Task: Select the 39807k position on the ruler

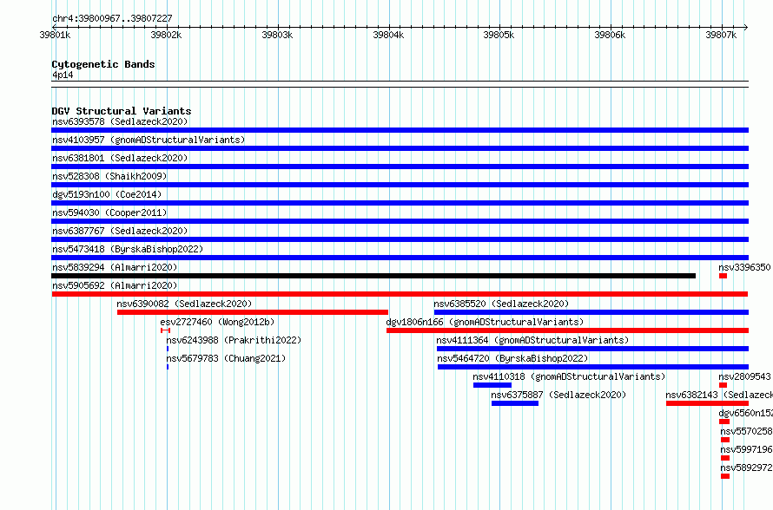Action: click(x=721, y=35)
